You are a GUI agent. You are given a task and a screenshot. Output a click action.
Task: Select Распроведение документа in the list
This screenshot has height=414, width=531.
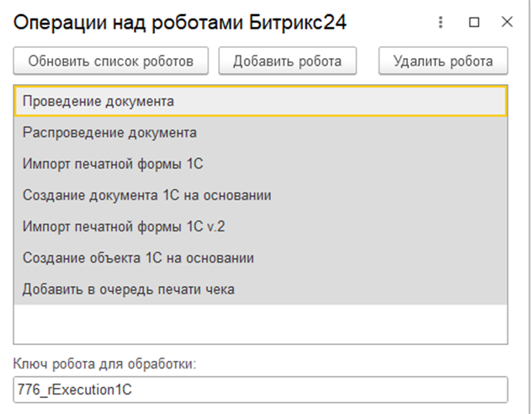click(261, 132)
